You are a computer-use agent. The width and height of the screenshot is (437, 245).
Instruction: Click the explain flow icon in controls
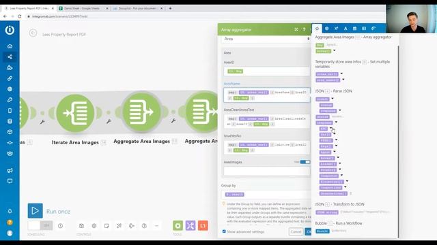click(132, 226)
